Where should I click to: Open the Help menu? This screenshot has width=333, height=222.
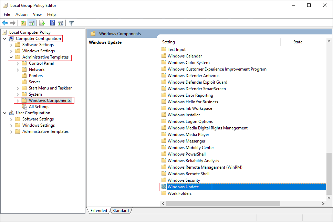coord(51,14)
